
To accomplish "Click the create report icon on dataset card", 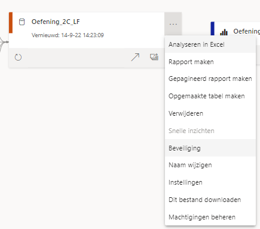I will point(154,57).
